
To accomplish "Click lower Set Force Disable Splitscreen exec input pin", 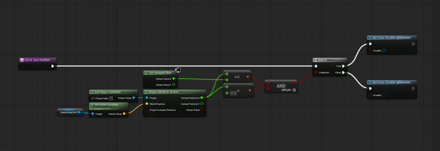I will coord(371,88).
